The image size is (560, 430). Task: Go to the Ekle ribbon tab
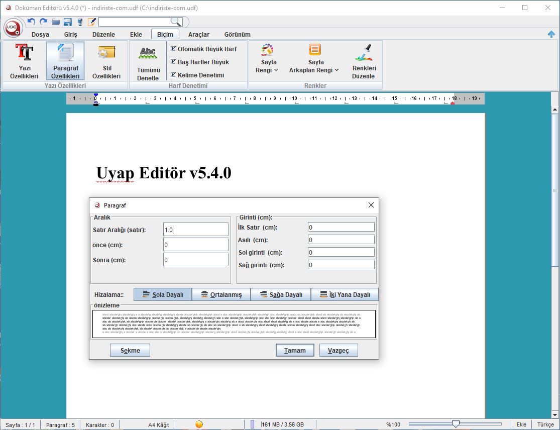tap(136, 34)
